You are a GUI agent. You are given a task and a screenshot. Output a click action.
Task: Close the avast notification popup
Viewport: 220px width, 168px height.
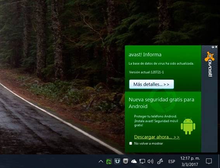[216, 47]
